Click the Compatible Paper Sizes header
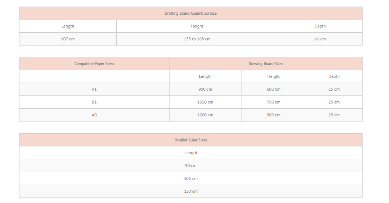This screenshot has width=389, height=203. [94, 64]
